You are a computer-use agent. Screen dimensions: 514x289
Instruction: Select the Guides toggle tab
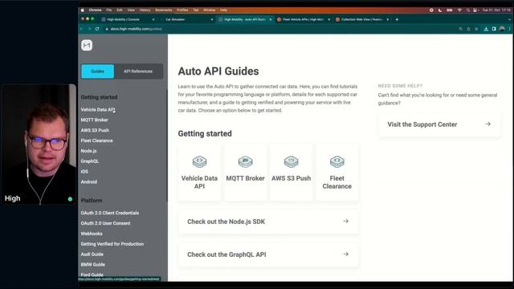coord(98,71)
